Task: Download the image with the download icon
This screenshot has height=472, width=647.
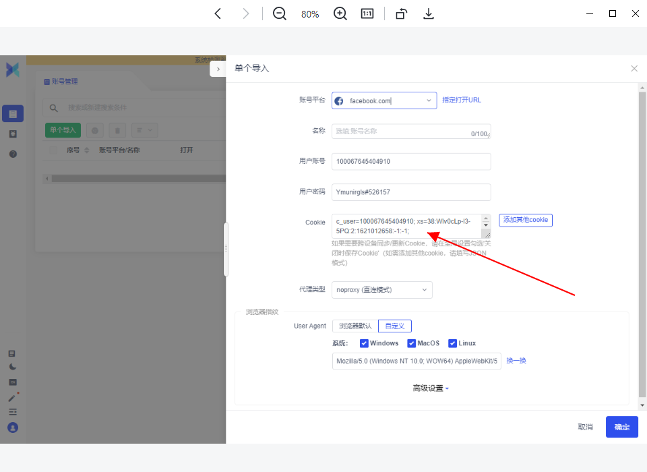Action: [428, 13]
